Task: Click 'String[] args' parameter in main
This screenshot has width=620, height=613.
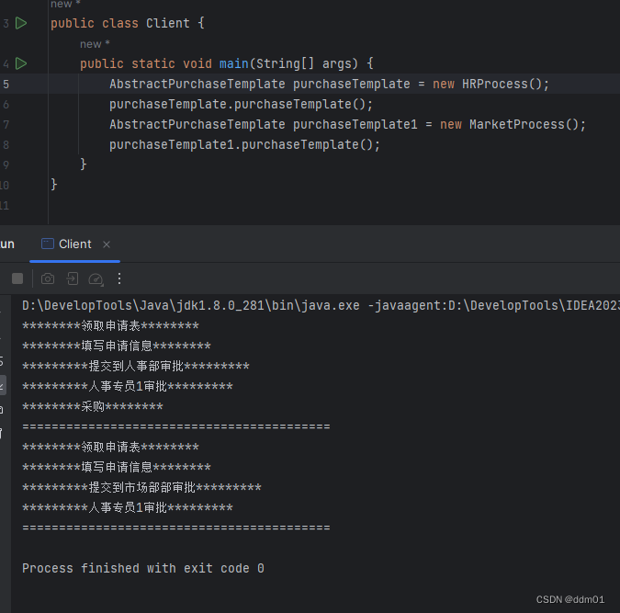Action: click(x=304, y=63)
